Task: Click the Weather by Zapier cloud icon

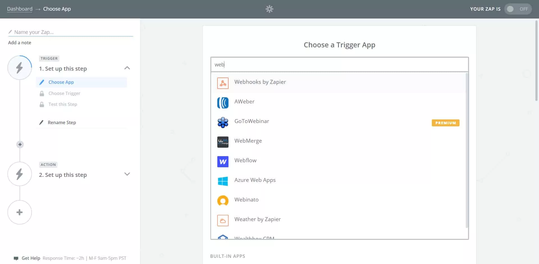Action: pyautogui.click(x=223, y=220)
